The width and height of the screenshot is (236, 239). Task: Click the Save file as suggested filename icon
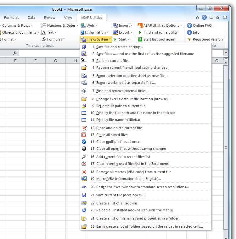click(84, 54)
